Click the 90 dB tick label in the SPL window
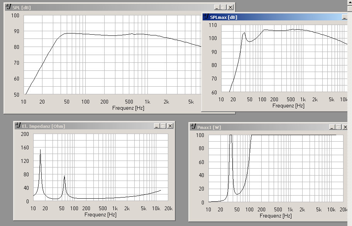This screenshot has height=226, width=352. point(16,31)
